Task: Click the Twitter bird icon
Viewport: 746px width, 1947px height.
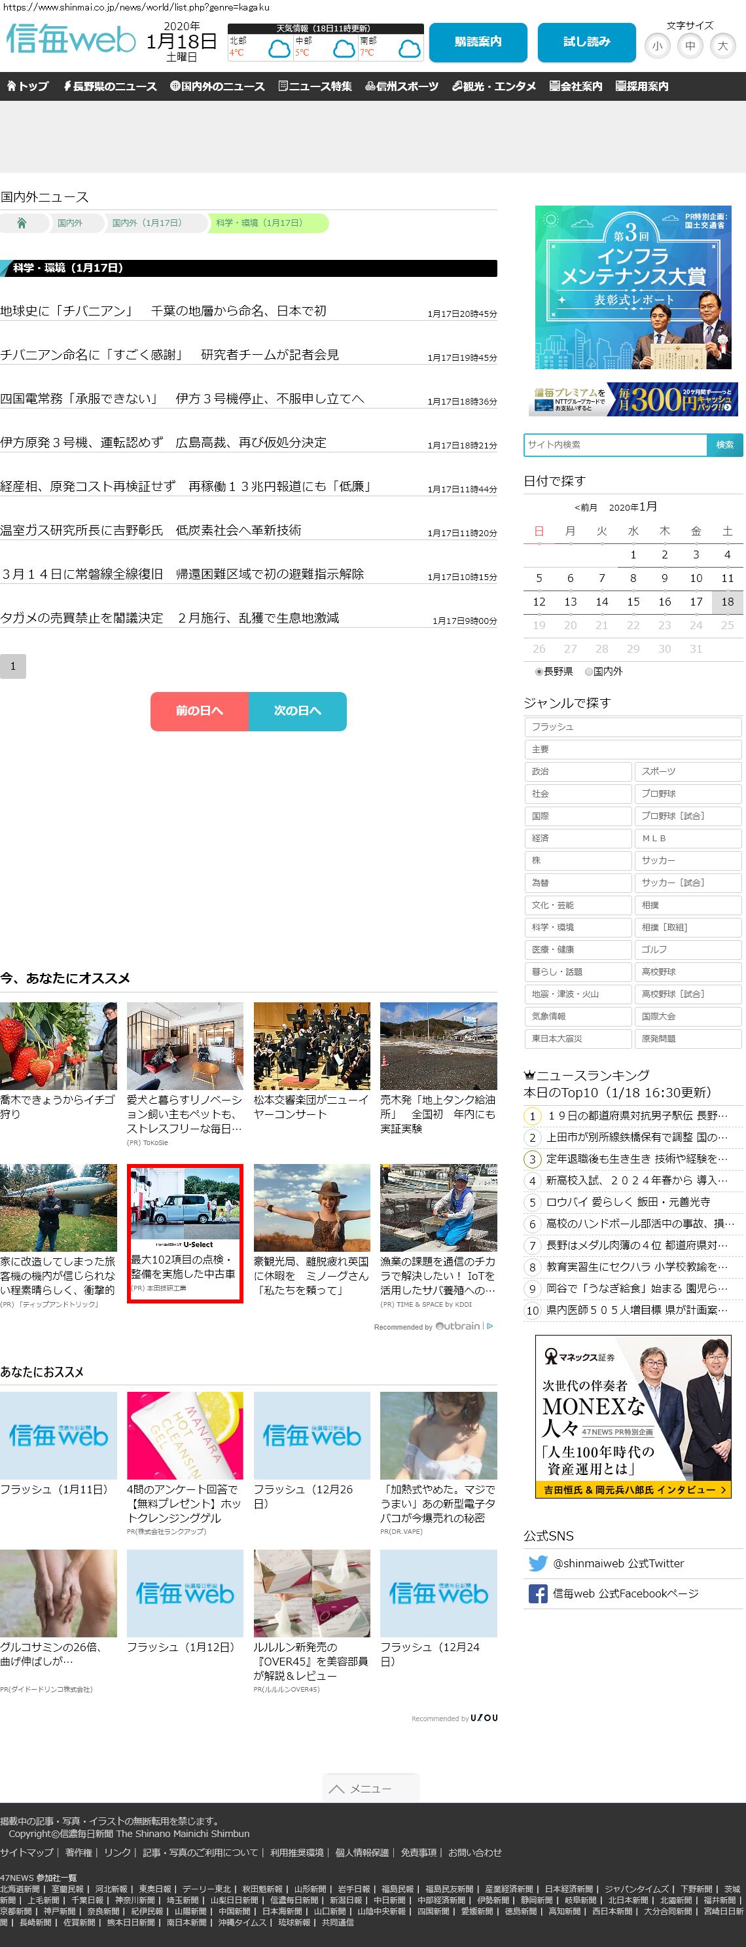Action: pos(537,1563)
